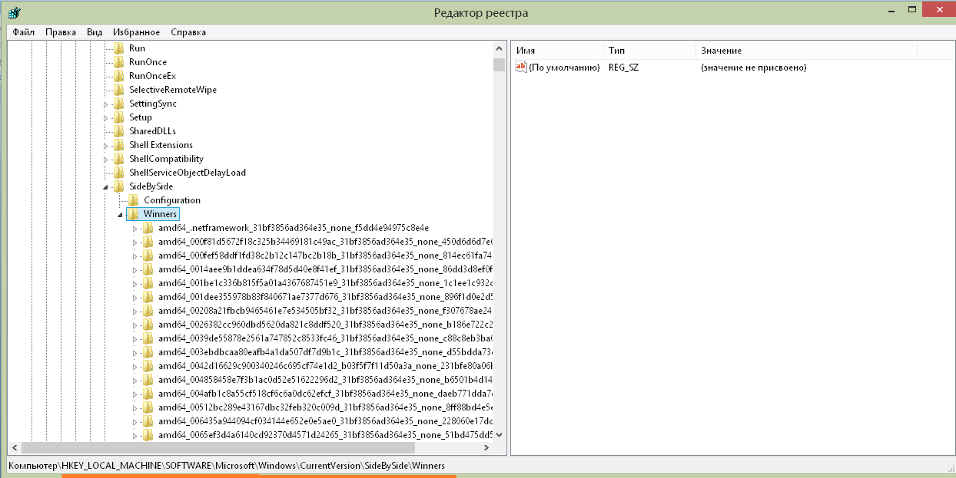Viewport: 956px width, 478px height.
Task: Click the SideBySide folder icon
Action: click(118, 186)
